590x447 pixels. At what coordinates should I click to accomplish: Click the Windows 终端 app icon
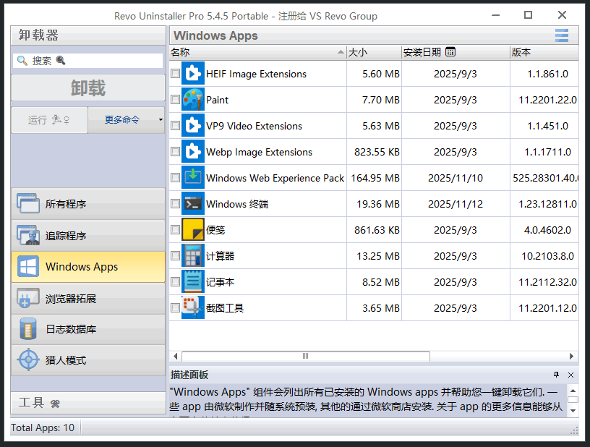(x=192, y=203)
